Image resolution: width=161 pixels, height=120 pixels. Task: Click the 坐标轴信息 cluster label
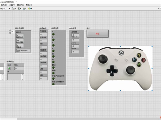coord(43,28)
